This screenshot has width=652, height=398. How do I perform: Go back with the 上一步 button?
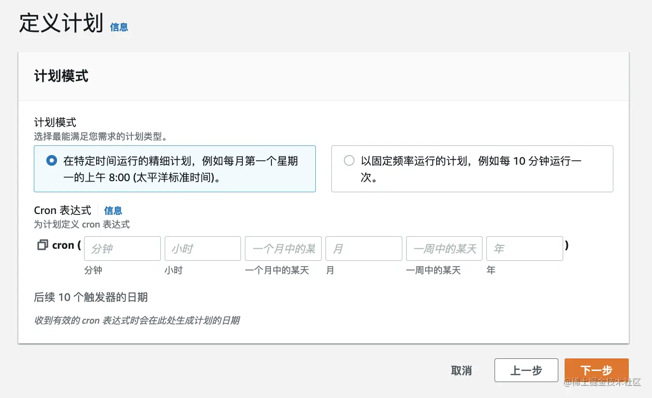[526, 370]
